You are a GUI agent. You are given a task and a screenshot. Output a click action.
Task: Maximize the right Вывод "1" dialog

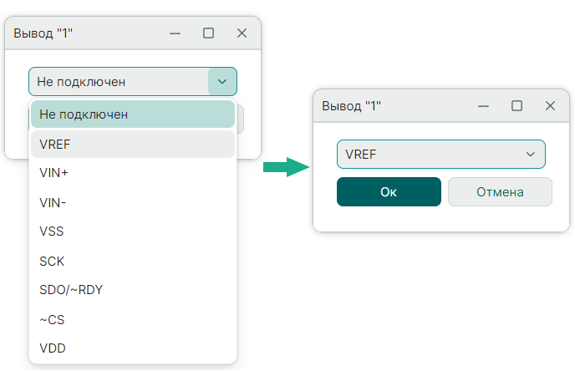tap(517, 106)
